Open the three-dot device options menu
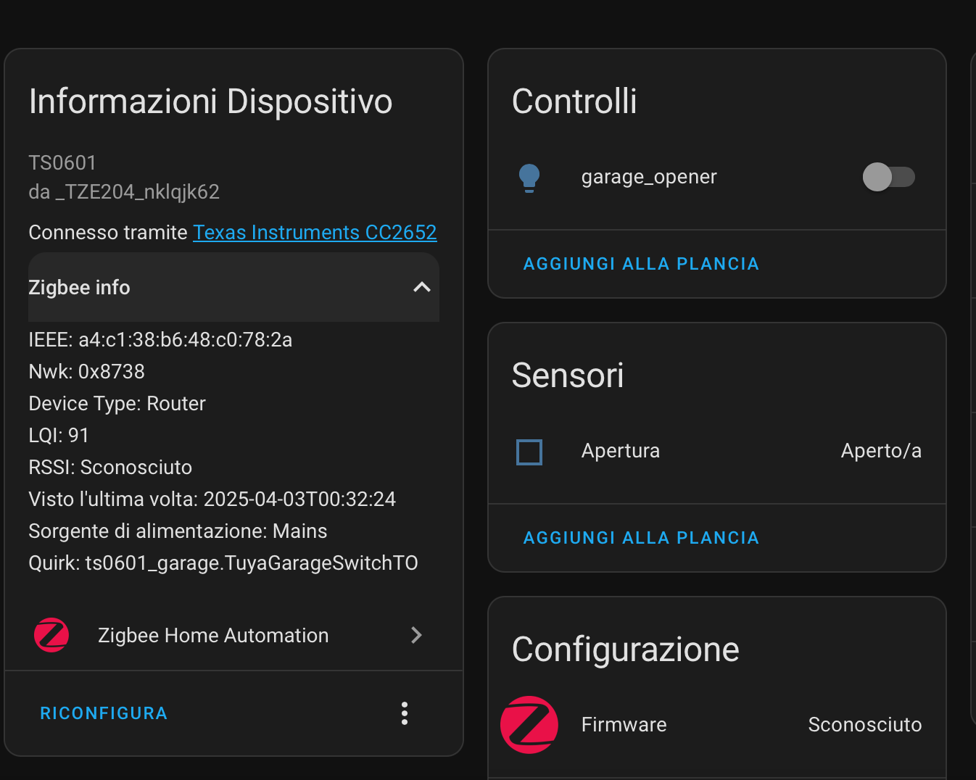The height and width of the screenshot is (780, 976). pos(405,713)
